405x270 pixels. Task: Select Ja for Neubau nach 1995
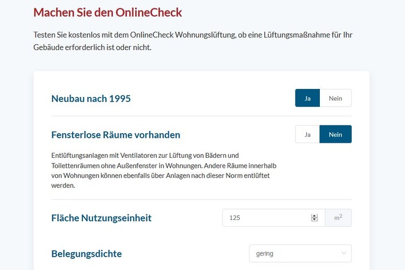click(x=307, y=98)
